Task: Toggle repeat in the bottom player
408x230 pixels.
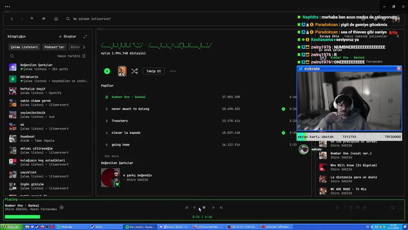Action: (x=221, y=208)
